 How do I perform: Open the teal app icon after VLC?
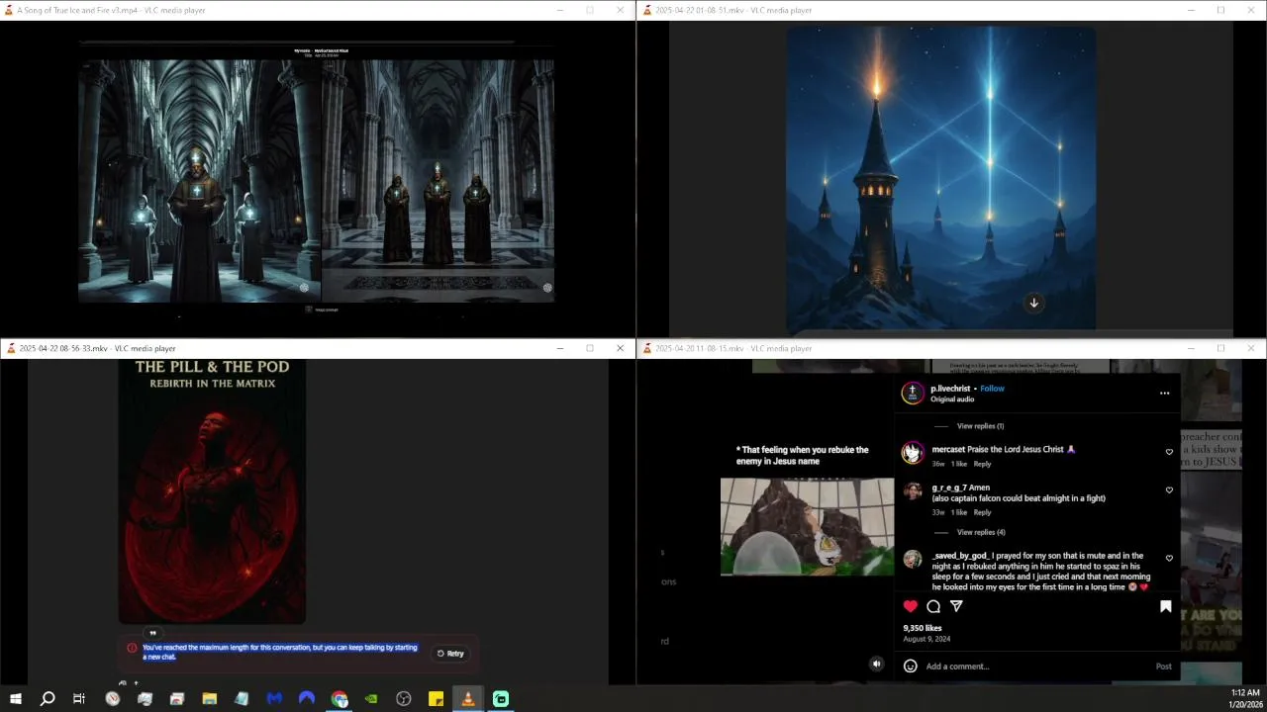(x=501, y=699)
